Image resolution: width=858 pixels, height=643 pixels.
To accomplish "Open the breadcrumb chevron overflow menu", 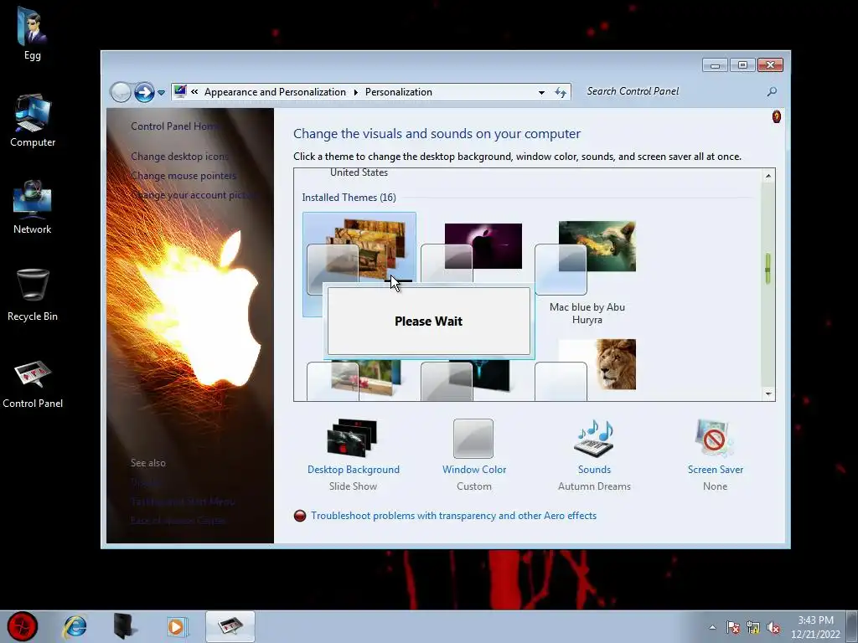I will [x=194, y=92].
